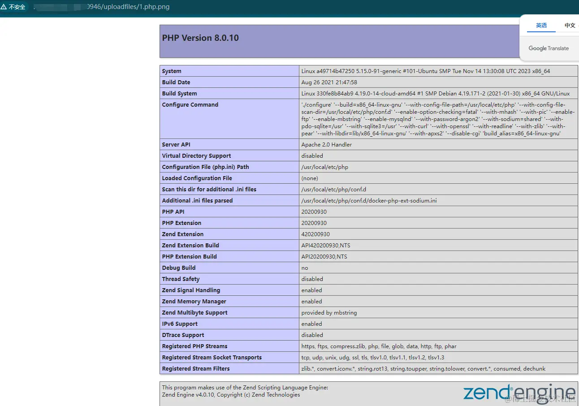Click the DTrace Support label
579x406 pixels.
tap(183, 335)
